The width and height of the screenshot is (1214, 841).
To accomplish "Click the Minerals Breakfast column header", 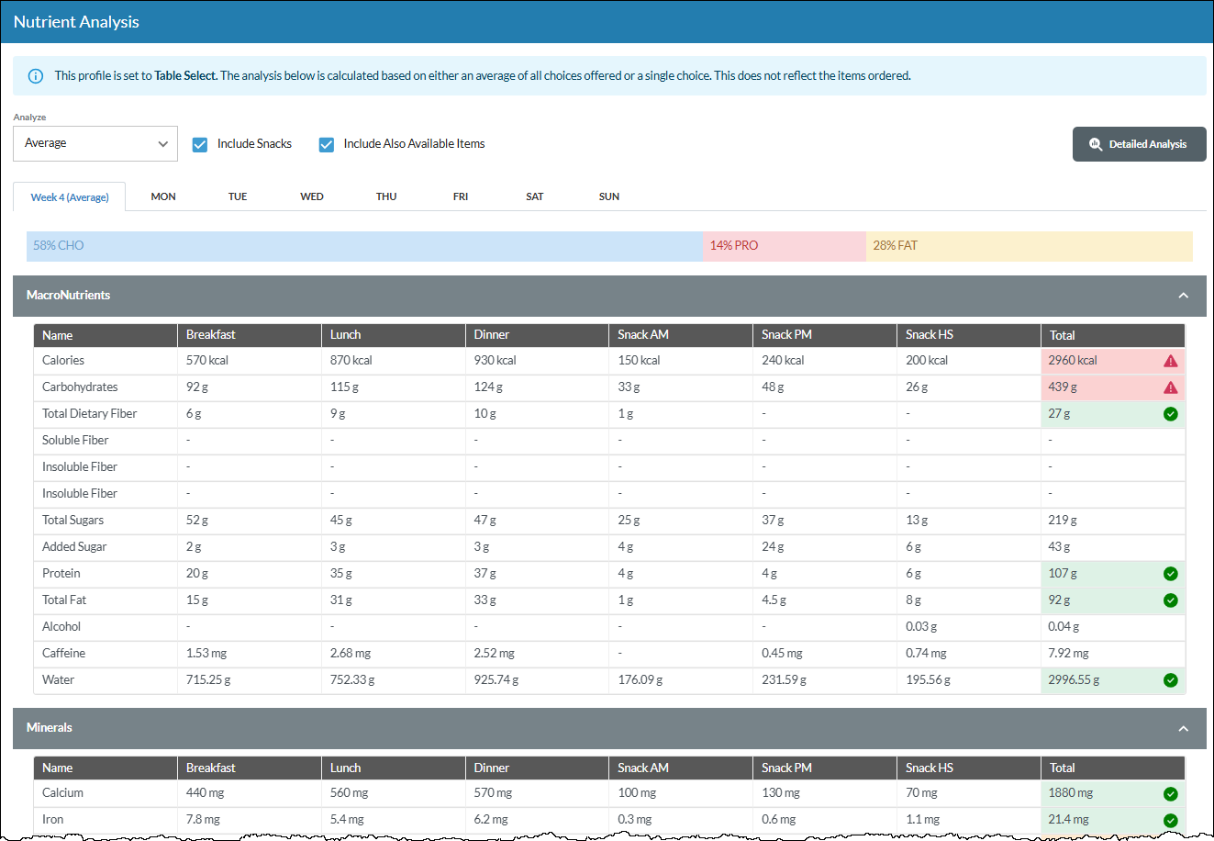I will (250, 768).
